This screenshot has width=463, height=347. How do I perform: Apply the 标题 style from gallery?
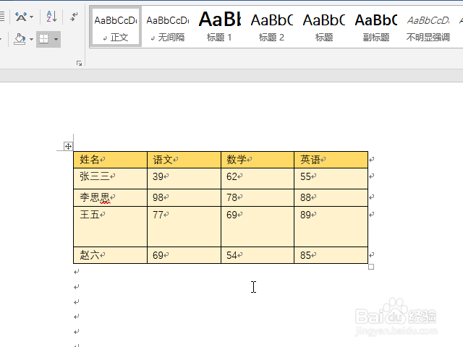pyautogui.click(x=324, y=27)
